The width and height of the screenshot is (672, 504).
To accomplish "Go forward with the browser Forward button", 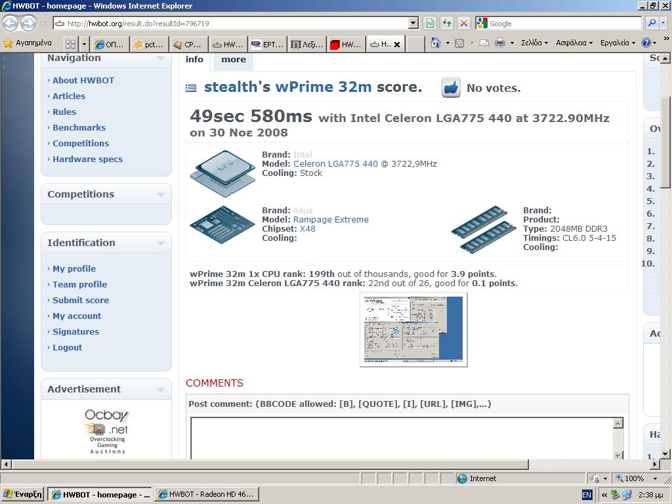I will click(x=28, y=23).
